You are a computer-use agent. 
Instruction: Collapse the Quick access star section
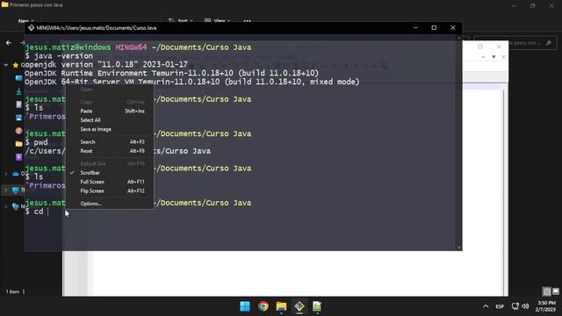click(x=6, y=65)
